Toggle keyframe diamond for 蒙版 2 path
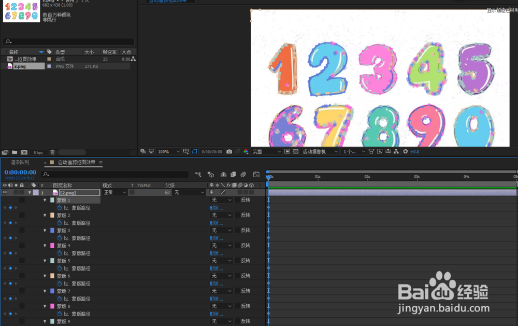 coord(10,223)
